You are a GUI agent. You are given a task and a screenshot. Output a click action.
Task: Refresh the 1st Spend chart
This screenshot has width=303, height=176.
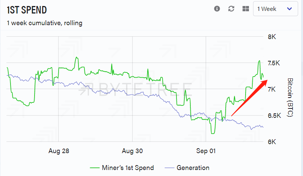(231, 9)
